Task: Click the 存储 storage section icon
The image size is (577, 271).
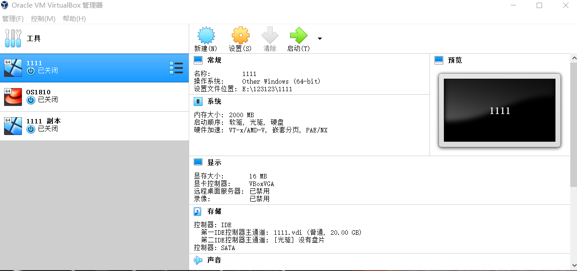Action: tap(197, 211)
